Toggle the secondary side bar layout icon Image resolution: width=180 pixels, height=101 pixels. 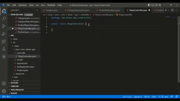pos(156,5)
